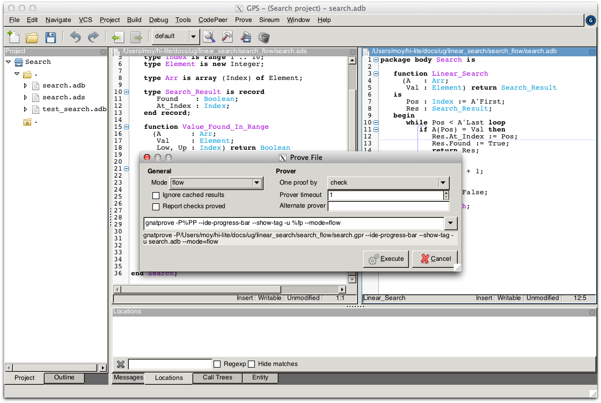Switch to the Outline tab
The image size is (601, 403).
coord(64,378)
